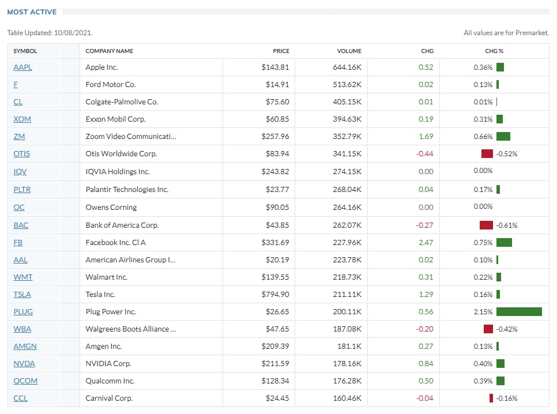557x414 pixels.
Task: Click the CHG % column header
Action: click(494, 51)
